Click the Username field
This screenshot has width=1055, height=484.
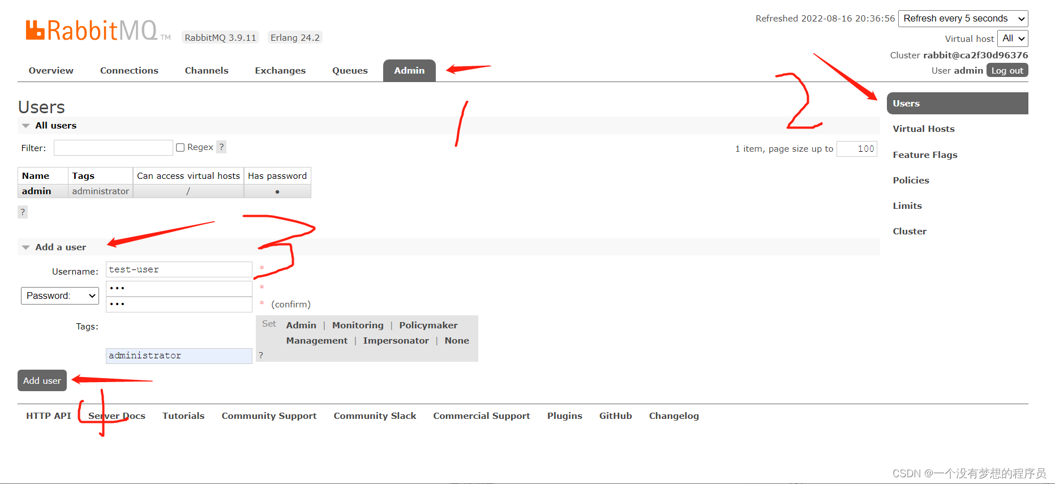tap(179, 269)
